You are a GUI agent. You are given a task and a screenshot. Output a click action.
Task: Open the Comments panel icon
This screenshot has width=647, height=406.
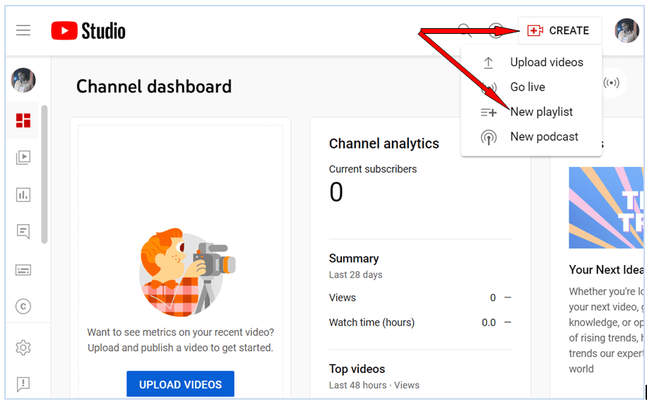[x=22, y=231]
